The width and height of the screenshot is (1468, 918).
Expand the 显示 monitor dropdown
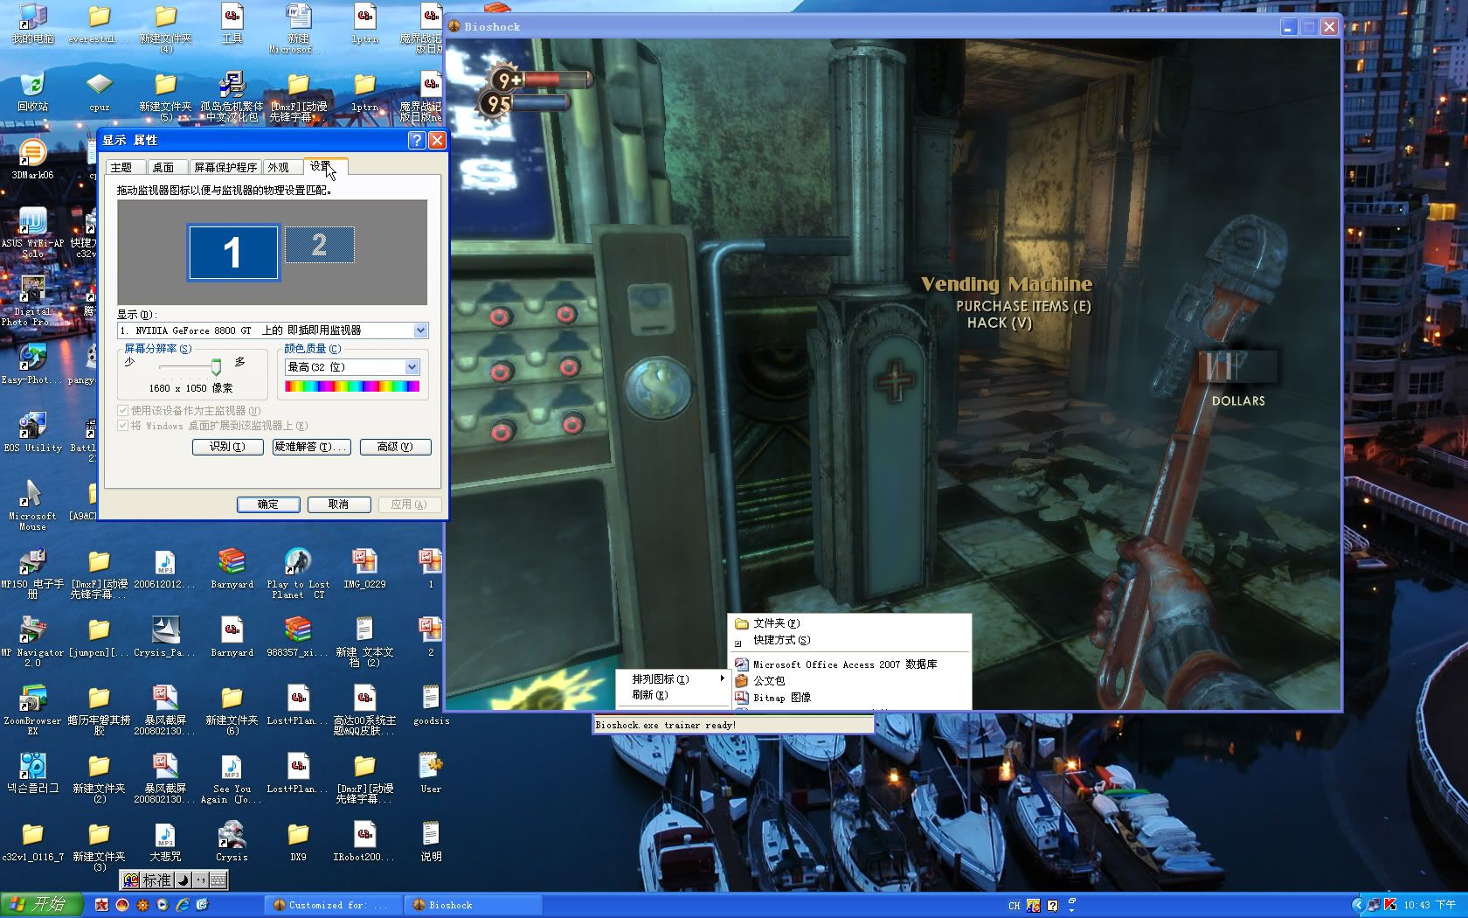click(420, 330)
